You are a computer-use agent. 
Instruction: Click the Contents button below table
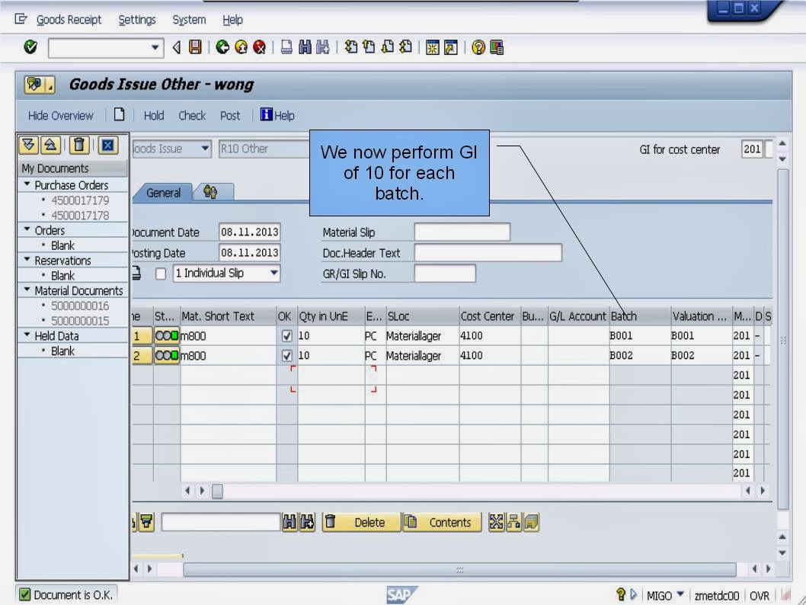click(442, 522)
